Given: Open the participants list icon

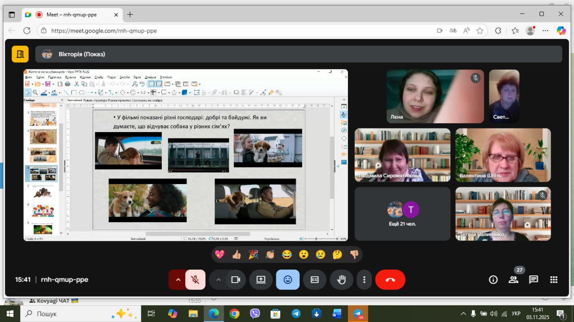Looking at the screenshot, I should [513, 280].
